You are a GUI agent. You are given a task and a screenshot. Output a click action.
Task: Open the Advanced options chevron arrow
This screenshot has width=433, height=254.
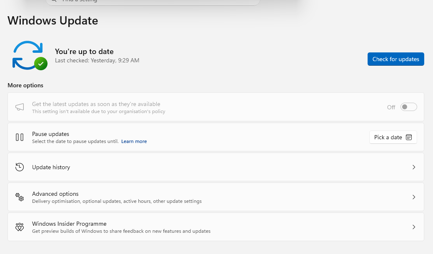tap(414, 197)
